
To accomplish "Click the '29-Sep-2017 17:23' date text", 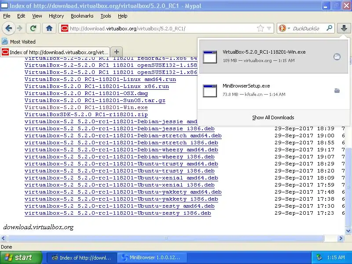I will (x=304, y=213).
